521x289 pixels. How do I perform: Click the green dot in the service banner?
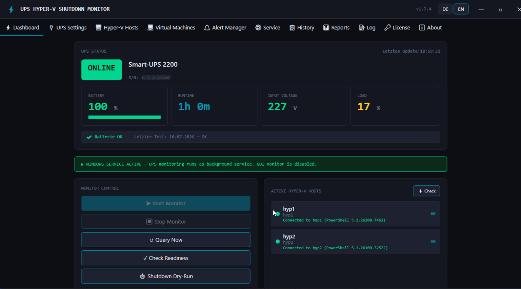point(82,164)
